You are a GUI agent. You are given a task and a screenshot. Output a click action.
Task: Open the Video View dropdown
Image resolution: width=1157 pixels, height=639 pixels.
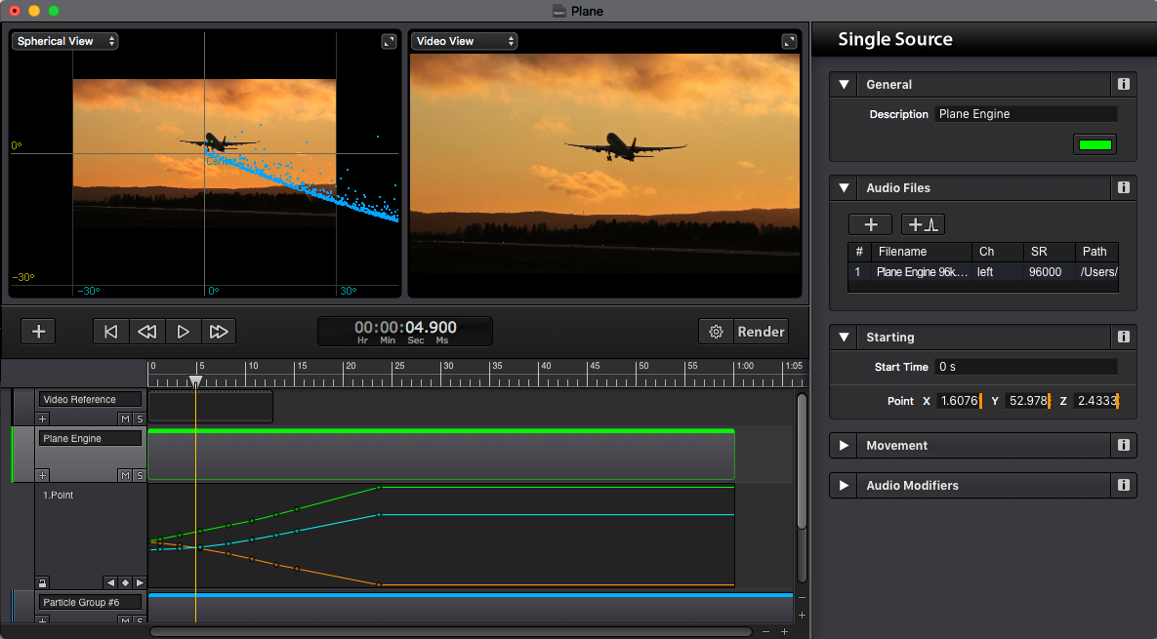tap(464, 41)
